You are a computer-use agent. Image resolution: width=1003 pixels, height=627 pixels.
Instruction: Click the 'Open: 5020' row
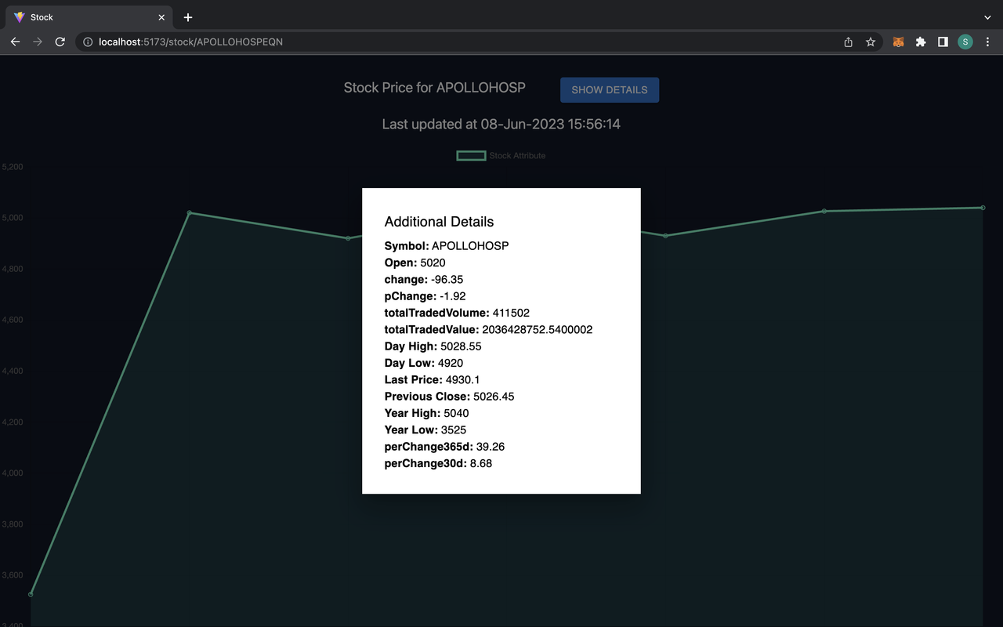(x=415, y=263)
